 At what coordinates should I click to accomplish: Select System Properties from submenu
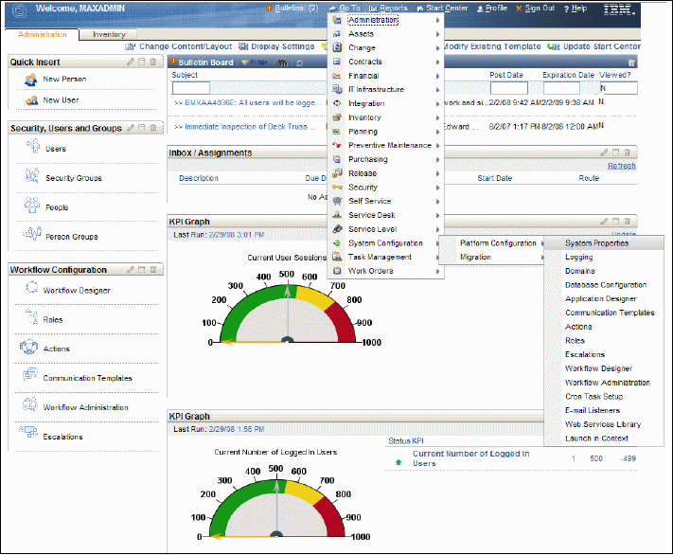tap(596, 243)
